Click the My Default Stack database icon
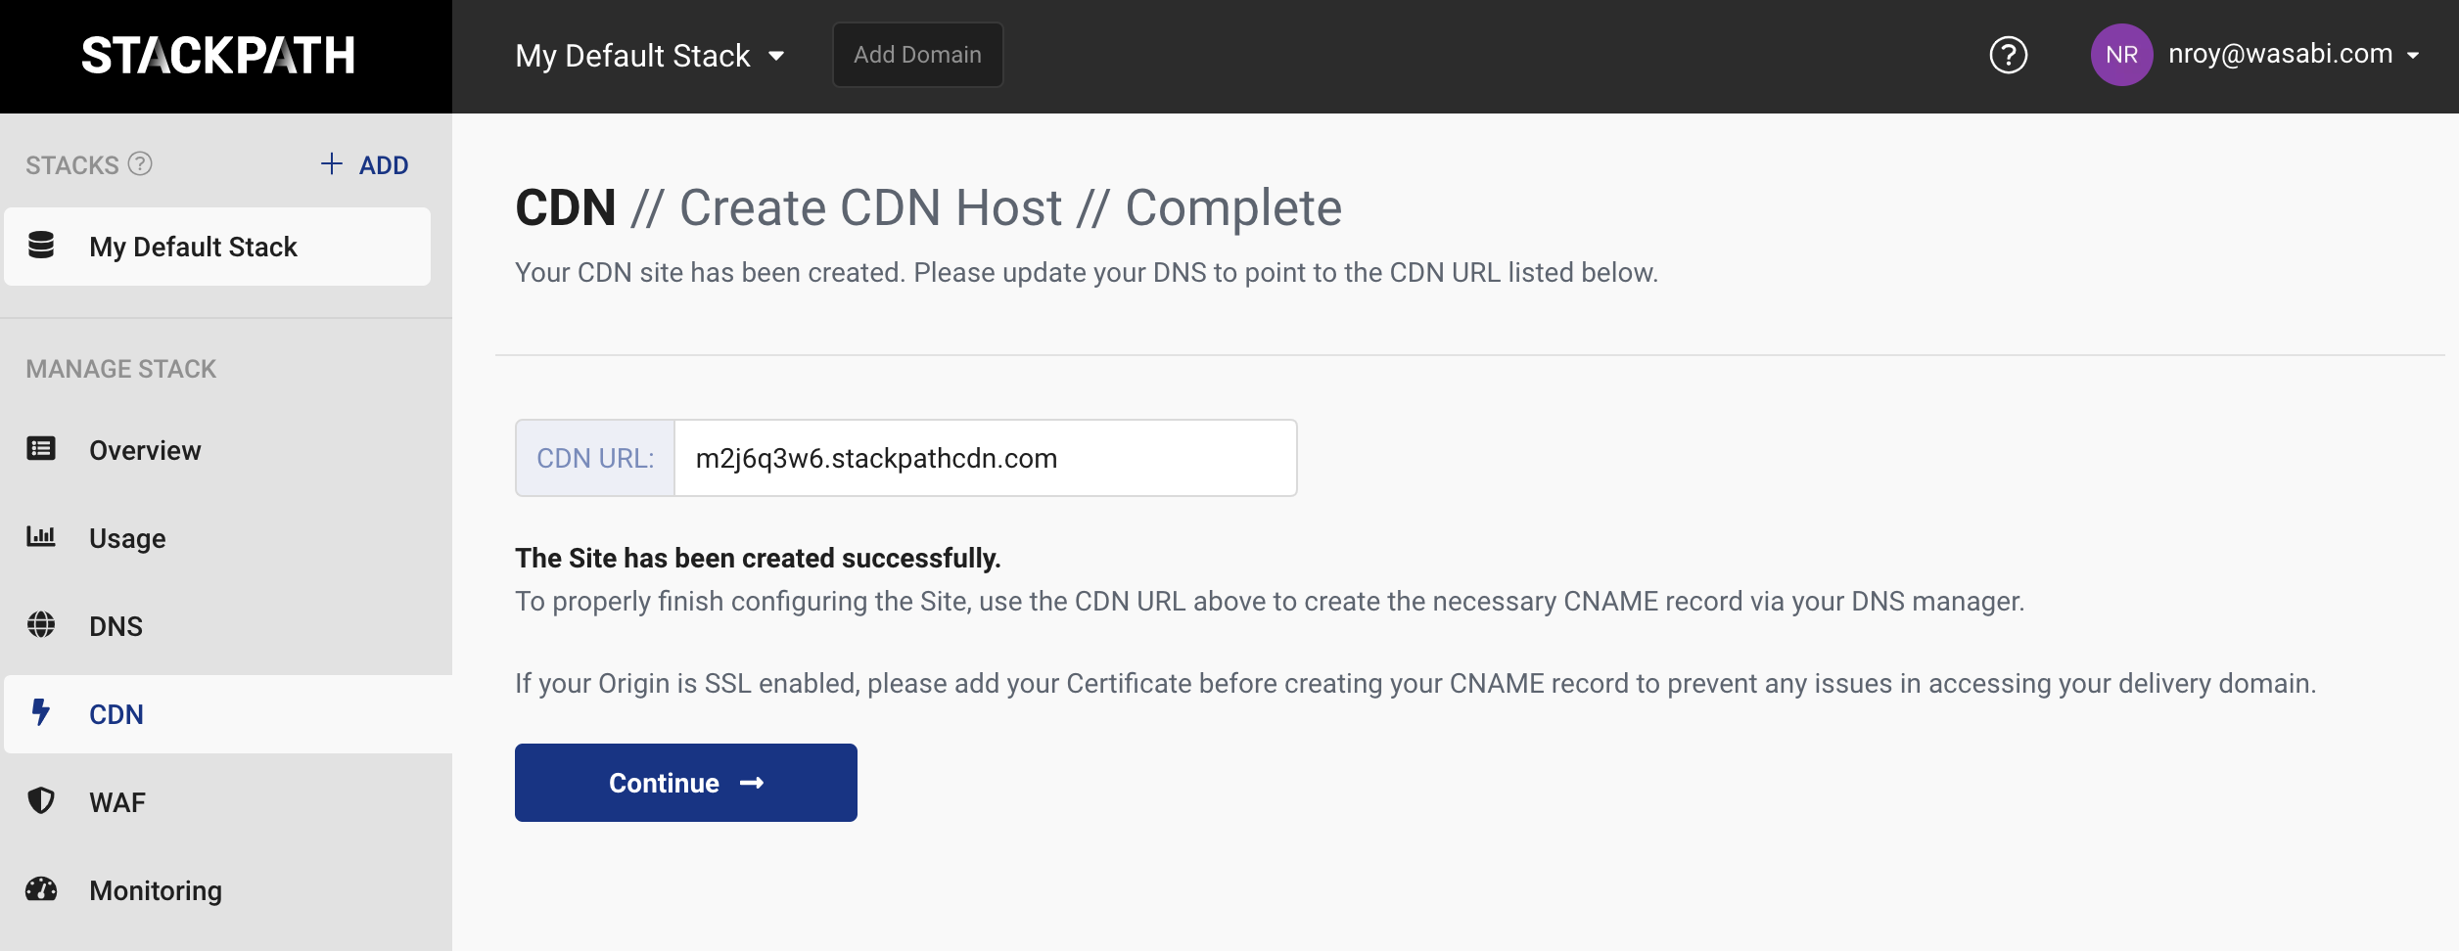The image size is (2459, 951). (x=41, y=245)
